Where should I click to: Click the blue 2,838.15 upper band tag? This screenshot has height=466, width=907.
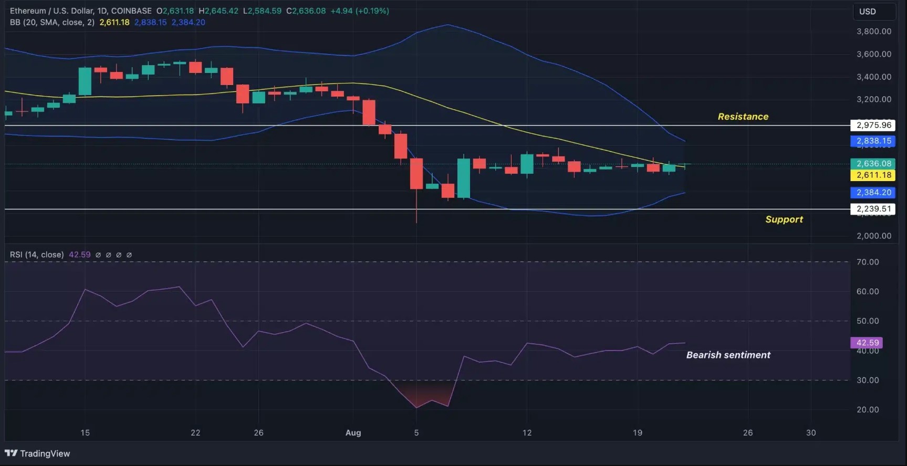pyautogui.click(x=873, y=141)
